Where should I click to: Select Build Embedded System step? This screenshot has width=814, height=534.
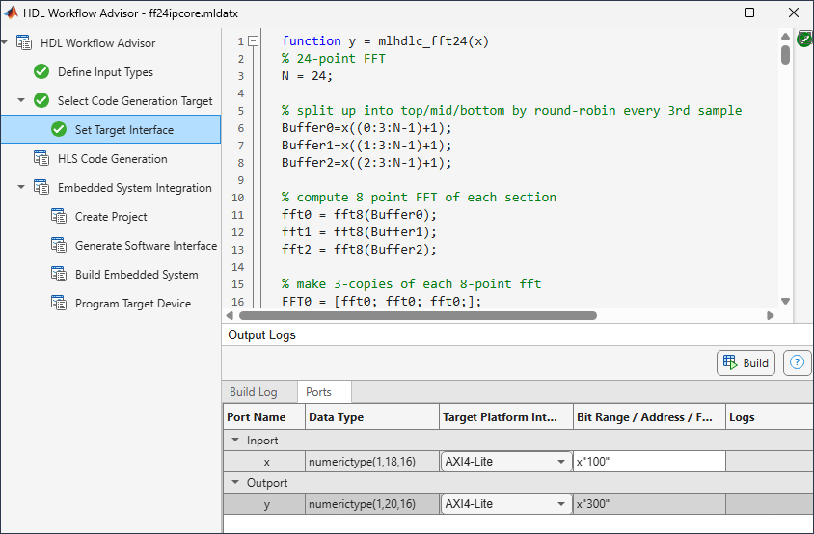[x=137, y=275]
